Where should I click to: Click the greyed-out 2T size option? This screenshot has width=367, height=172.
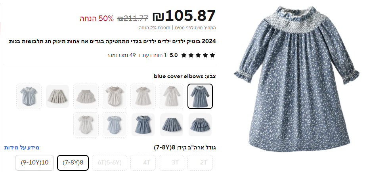[x=200, y=162]
